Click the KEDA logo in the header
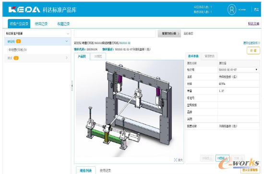Viewport: 264px width, 174px height. point(24,10)
